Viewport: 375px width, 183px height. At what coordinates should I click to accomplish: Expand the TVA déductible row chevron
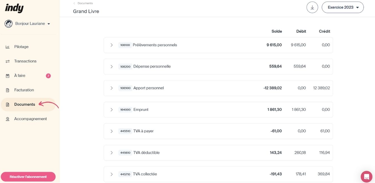(x=112, y=153)
